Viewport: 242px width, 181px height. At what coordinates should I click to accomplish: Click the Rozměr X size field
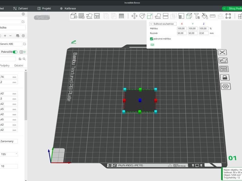point(182,33)
